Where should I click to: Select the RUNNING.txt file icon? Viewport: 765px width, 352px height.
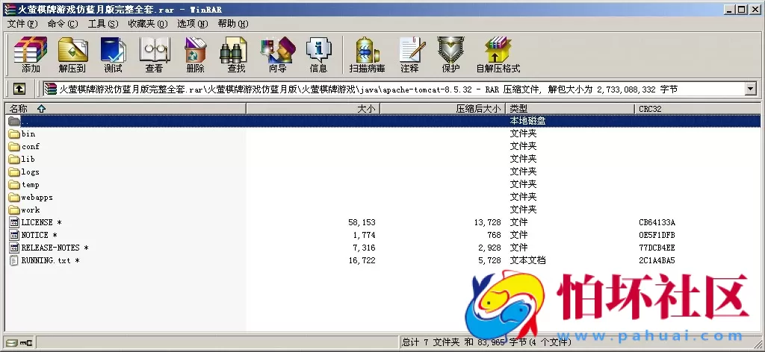click(x=14, y=260)
